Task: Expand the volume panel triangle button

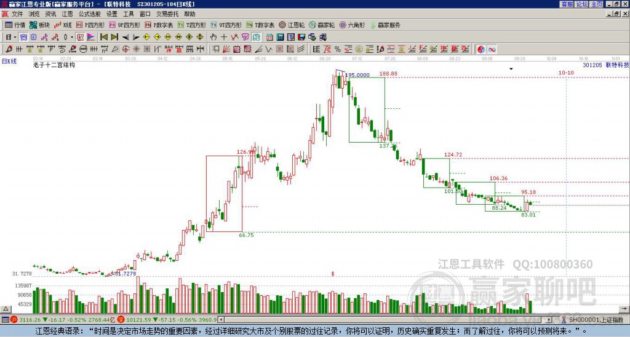Action: (x=5, y=309)
